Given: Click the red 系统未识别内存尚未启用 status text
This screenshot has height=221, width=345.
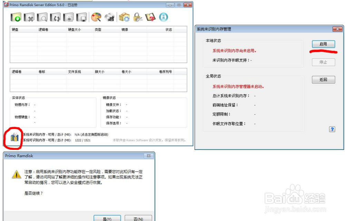Looking at the screenshot, I should [234, 51].
